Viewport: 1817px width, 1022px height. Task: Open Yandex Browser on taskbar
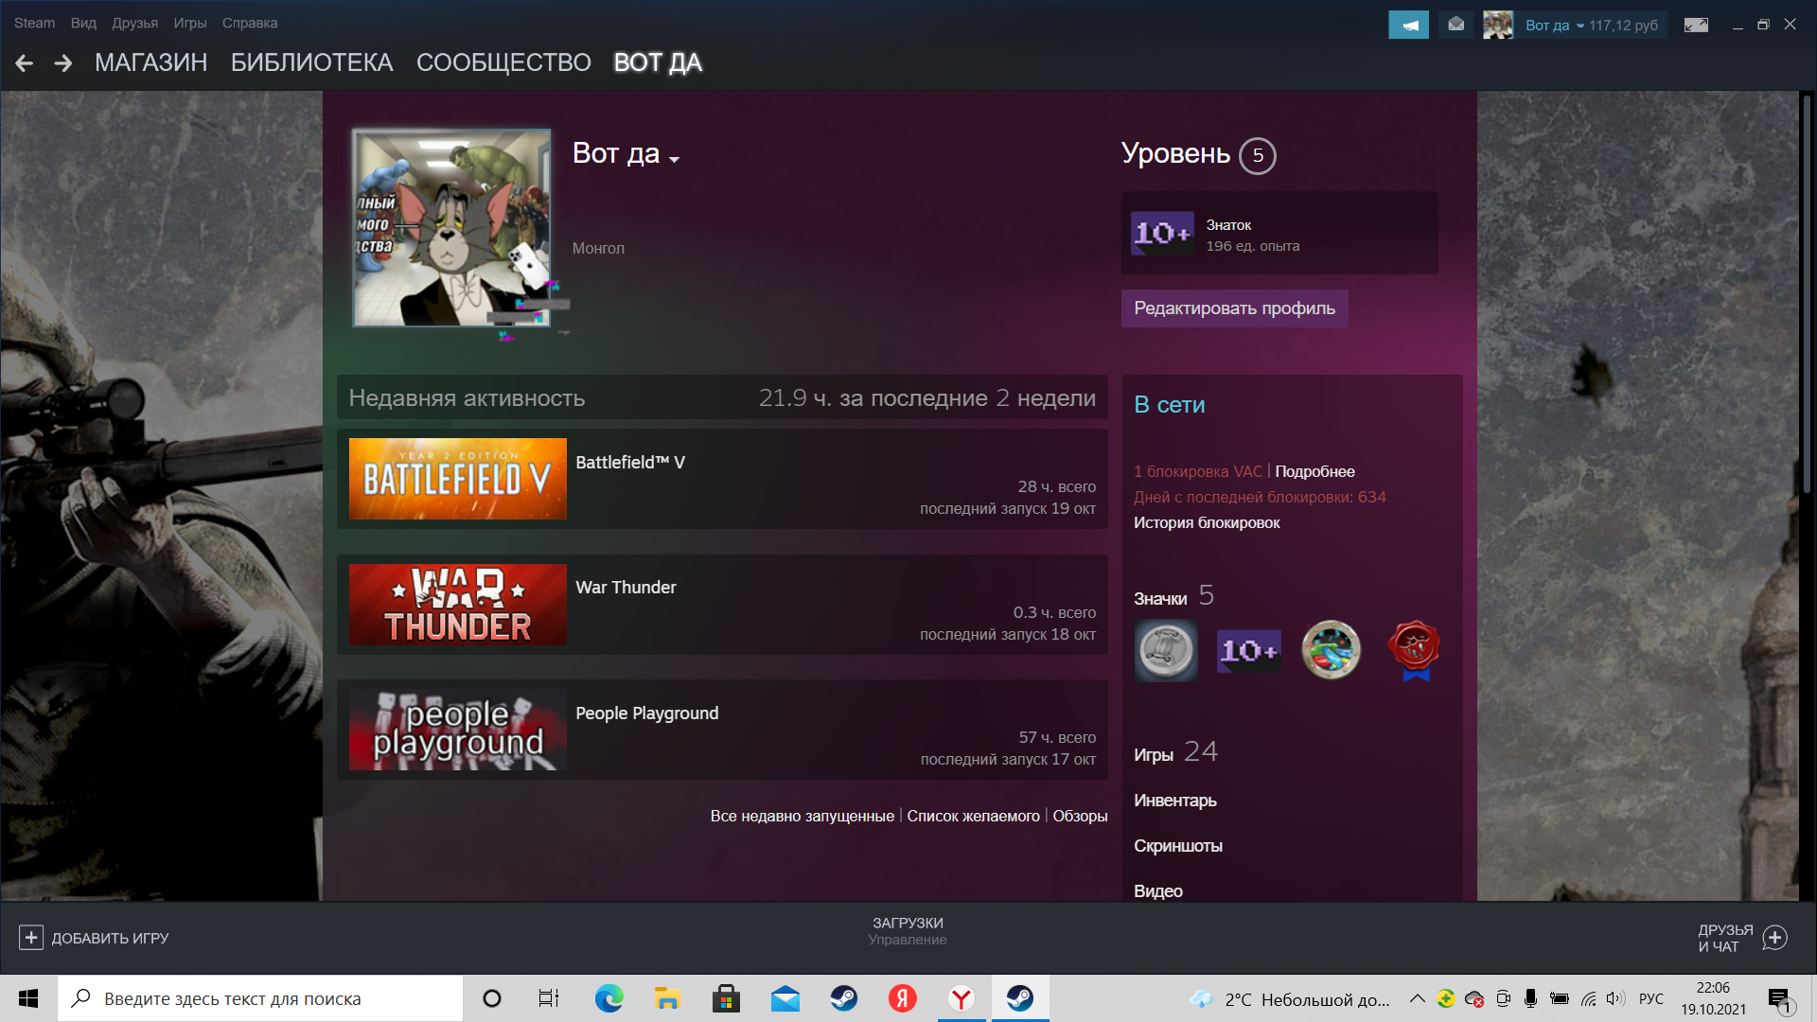(x=961, y=998)
